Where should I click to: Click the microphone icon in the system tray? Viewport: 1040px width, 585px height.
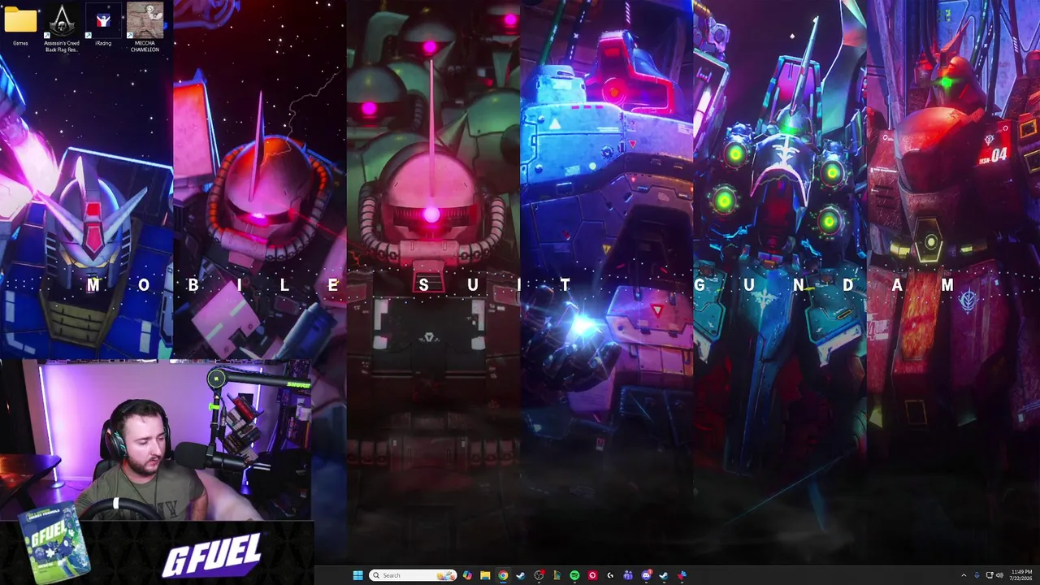[x=977, y=575]
